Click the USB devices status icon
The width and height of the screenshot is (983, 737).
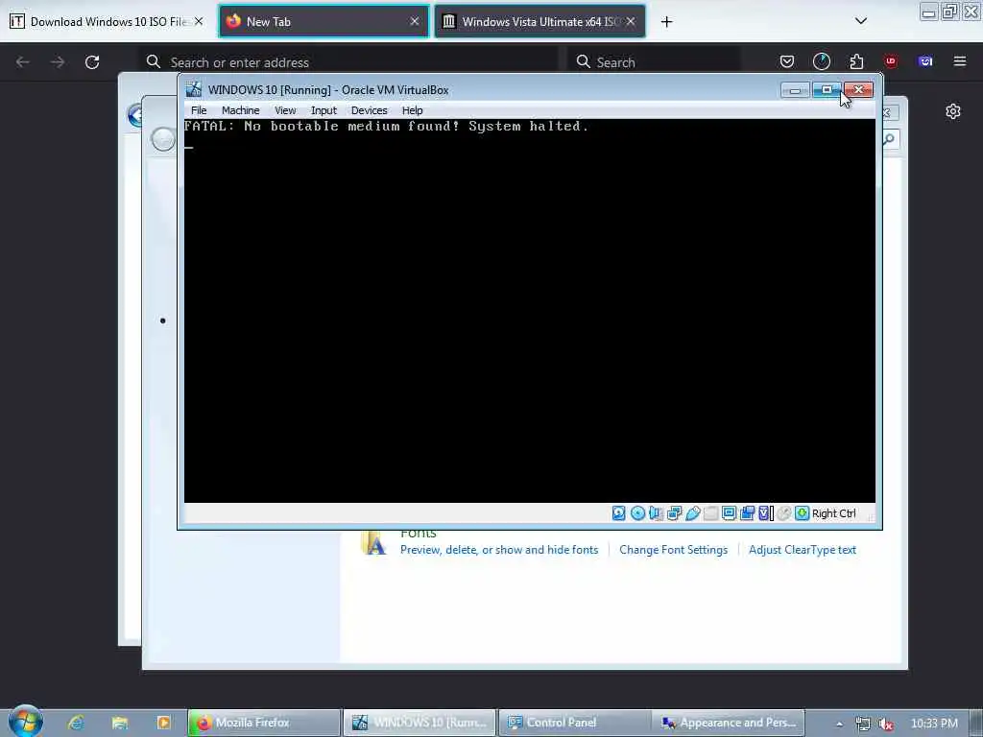(x=693, y=513)
